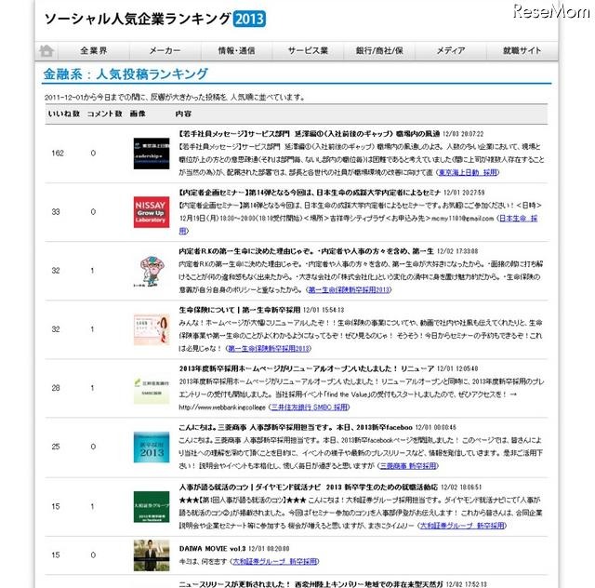Viewport: 595px width, 588px height.
Task: Select the 就職サイト tab
Action: [522, 50]
